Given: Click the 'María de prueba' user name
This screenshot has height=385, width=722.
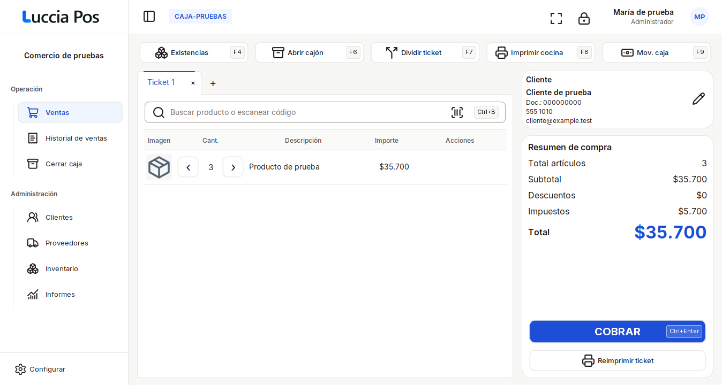Looking at the screenshot, I should point(643,12).
